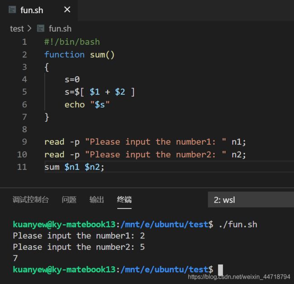Click the '$2' variable on line 5
This screenshot has height=284, width=294.
[120, 92]
